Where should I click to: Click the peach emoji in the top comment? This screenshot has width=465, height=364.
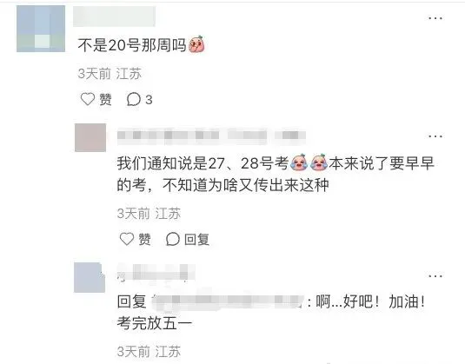coord(196,44)
